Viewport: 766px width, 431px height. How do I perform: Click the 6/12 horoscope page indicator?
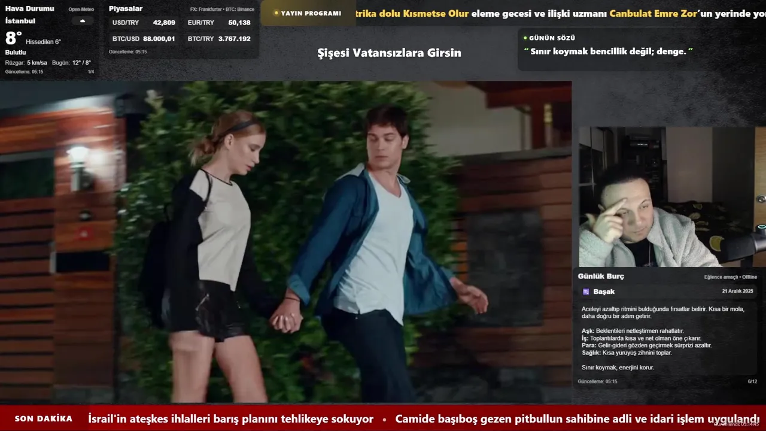(x=752, y=381)
